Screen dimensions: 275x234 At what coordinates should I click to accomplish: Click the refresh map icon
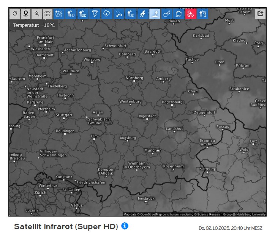15,14
